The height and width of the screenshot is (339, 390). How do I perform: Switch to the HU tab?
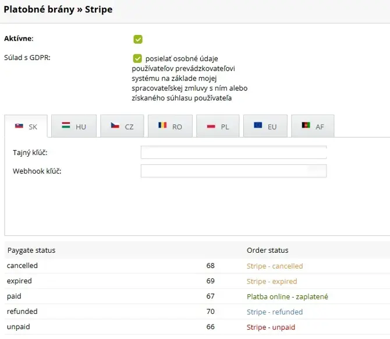click(73, 126)
